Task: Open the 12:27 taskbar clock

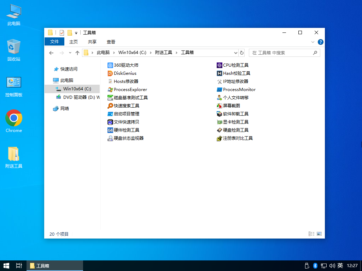Action: [x=352, y=266]
